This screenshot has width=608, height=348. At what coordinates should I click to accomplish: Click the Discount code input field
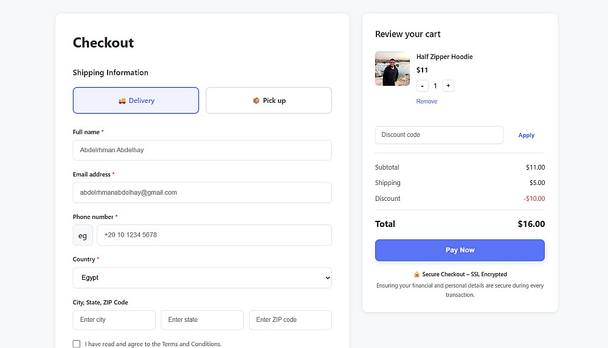click(439, 135)
